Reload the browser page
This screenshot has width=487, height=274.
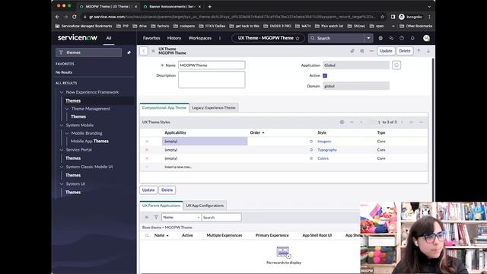(75, 17)
